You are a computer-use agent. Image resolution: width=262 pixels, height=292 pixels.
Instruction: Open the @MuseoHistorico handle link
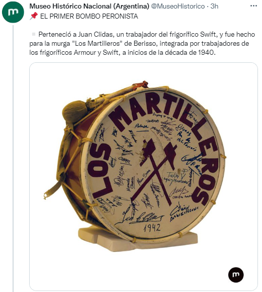click(x=178, y=6)
